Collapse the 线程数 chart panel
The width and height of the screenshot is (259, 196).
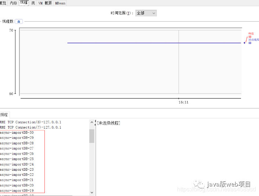coord(19,22)
